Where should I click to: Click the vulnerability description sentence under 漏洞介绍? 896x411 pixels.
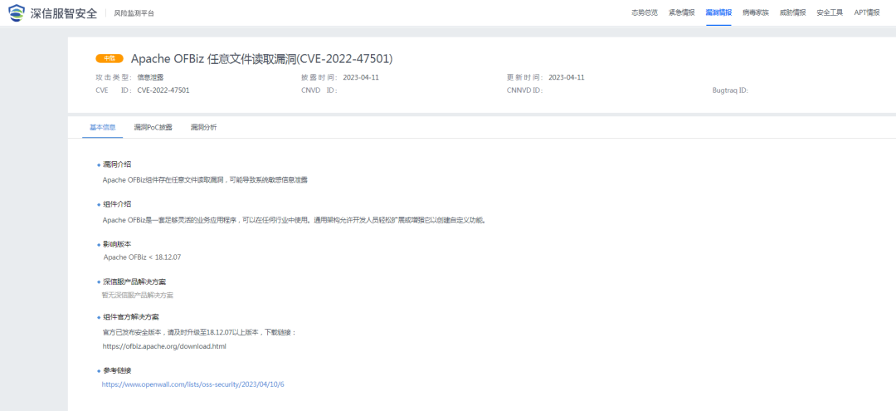(205, 180)
